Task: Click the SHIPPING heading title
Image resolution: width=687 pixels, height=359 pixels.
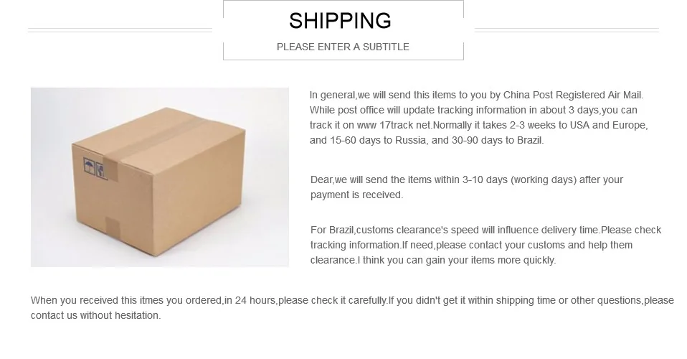Action: coord(340,21)
